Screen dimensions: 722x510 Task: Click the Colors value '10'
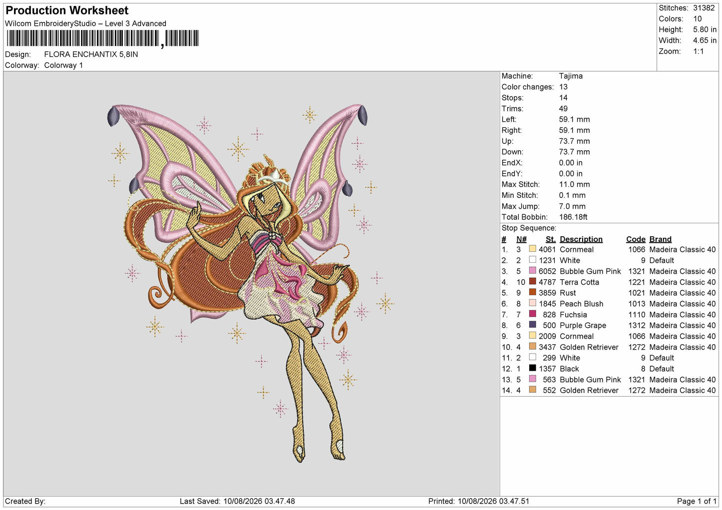pyautogui.click(x=698, y=19)
